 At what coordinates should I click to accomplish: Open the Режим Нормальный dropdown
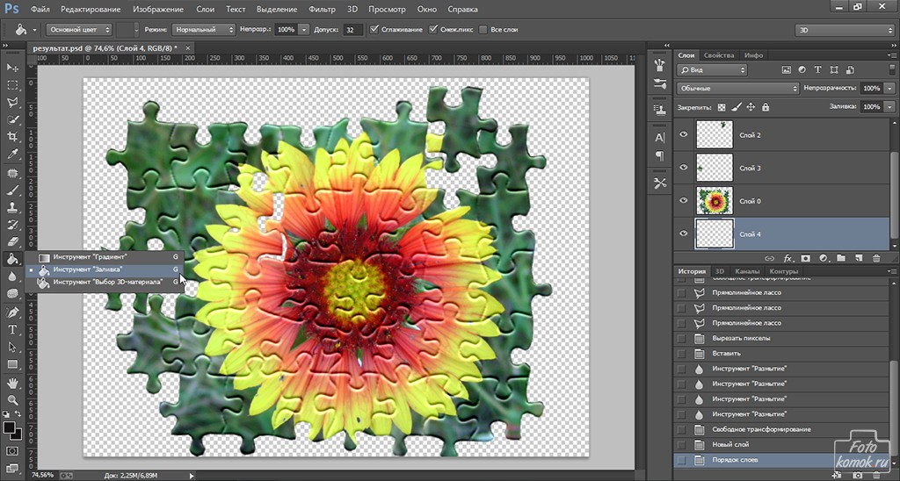click(203, 29)
